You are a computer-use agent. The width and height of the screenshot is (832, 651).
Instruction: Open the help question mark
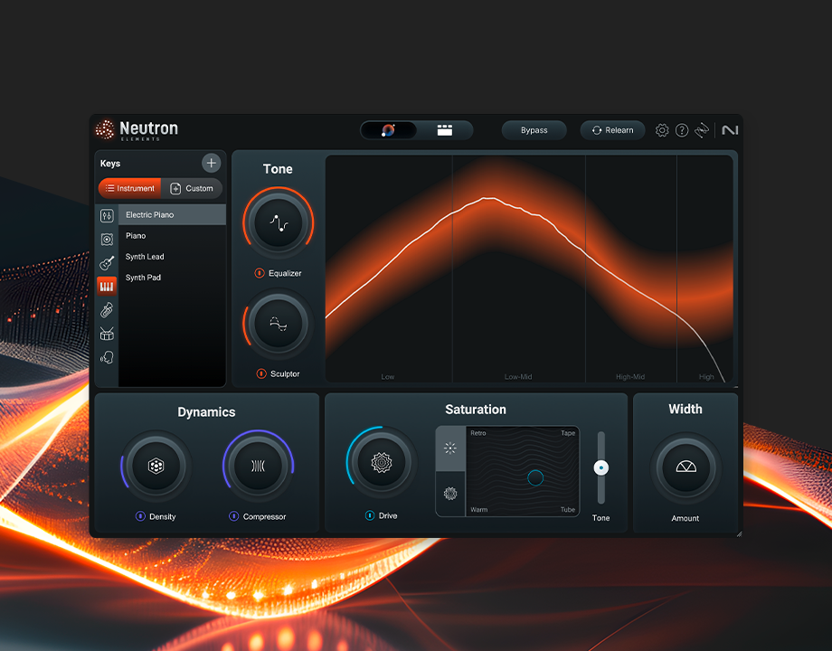pos(682,130)
